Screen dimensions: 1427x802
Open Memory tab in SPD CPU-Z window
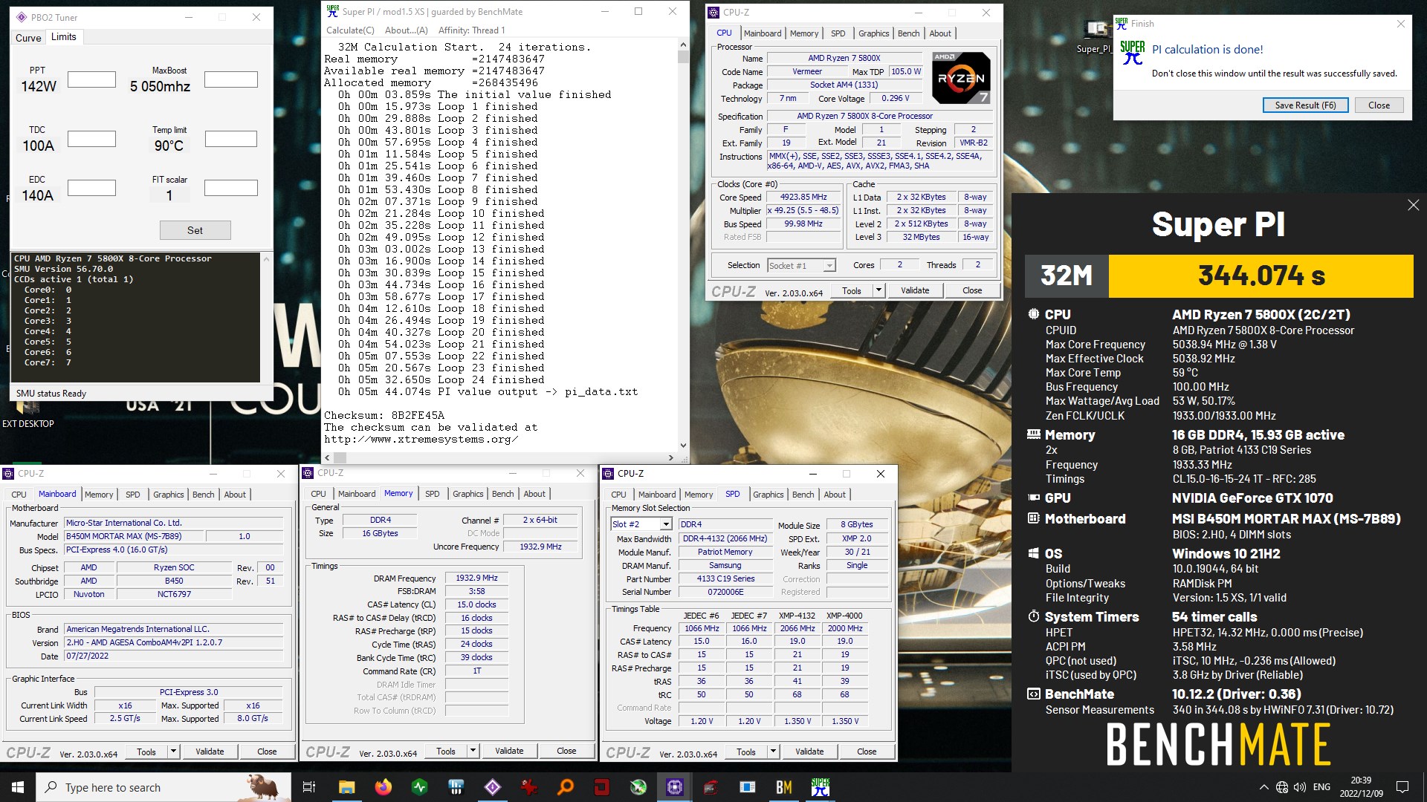[699, 495]
